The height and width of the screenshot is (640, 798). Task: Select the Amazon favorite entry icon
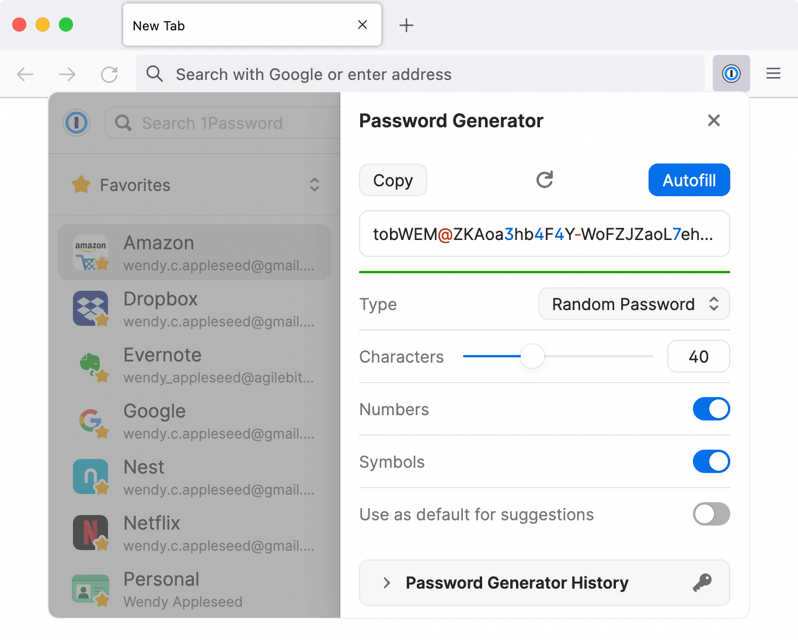(90, 251)
